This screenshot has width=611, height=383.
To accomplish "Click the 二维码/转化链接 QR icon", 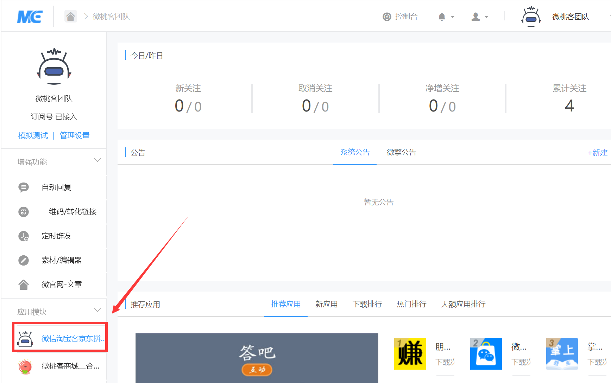I will pos(24,212).
